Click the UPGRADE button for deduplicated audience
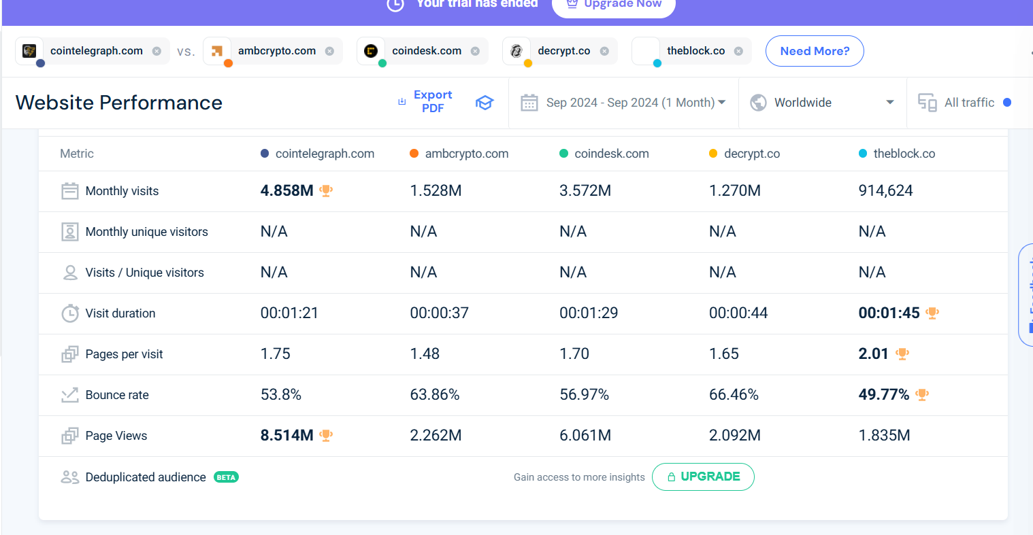 coord(703,477)
